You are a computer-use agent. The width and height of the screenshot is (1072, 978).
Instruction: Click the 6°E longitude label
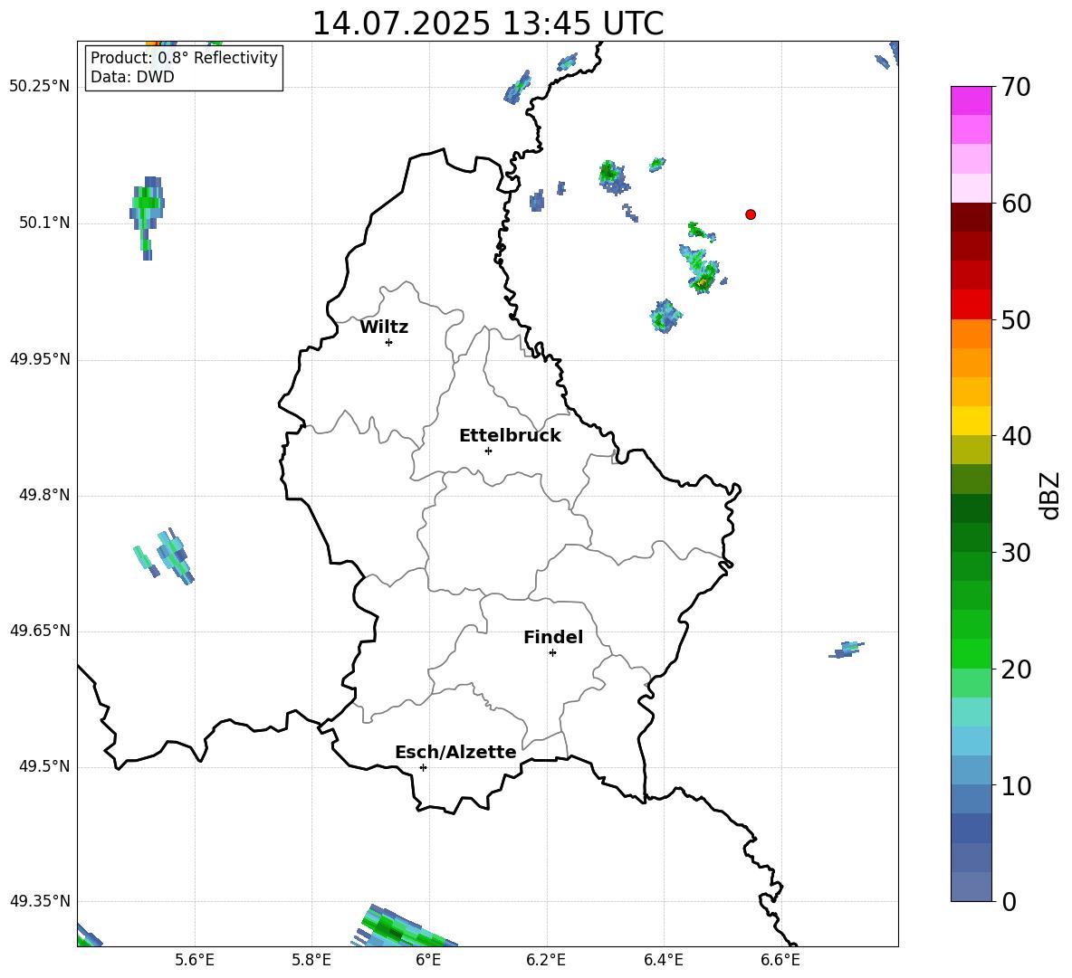(428, 960)
